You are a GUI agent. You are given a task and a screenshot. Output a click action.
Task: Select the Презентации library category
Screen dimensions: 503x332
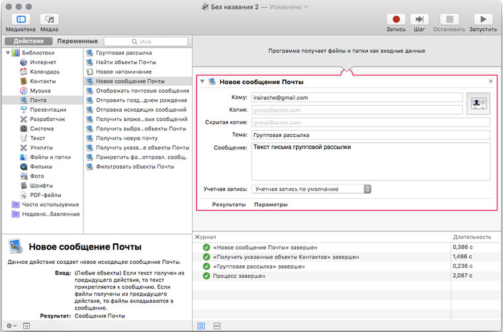48,110
